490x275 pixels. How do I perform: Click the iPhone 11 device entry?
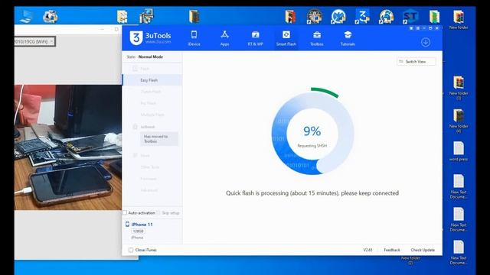[142, 225]
